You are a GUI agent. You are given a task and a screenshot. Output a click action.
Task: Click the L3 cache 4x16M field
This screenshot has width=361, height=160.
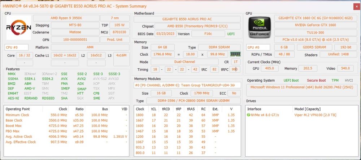[121, 59]
